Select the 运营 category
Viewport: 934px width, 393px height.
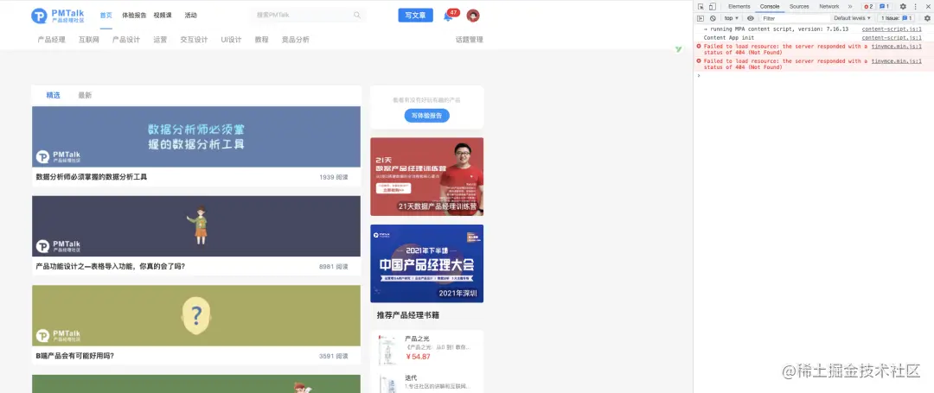(x=160, y=40)
